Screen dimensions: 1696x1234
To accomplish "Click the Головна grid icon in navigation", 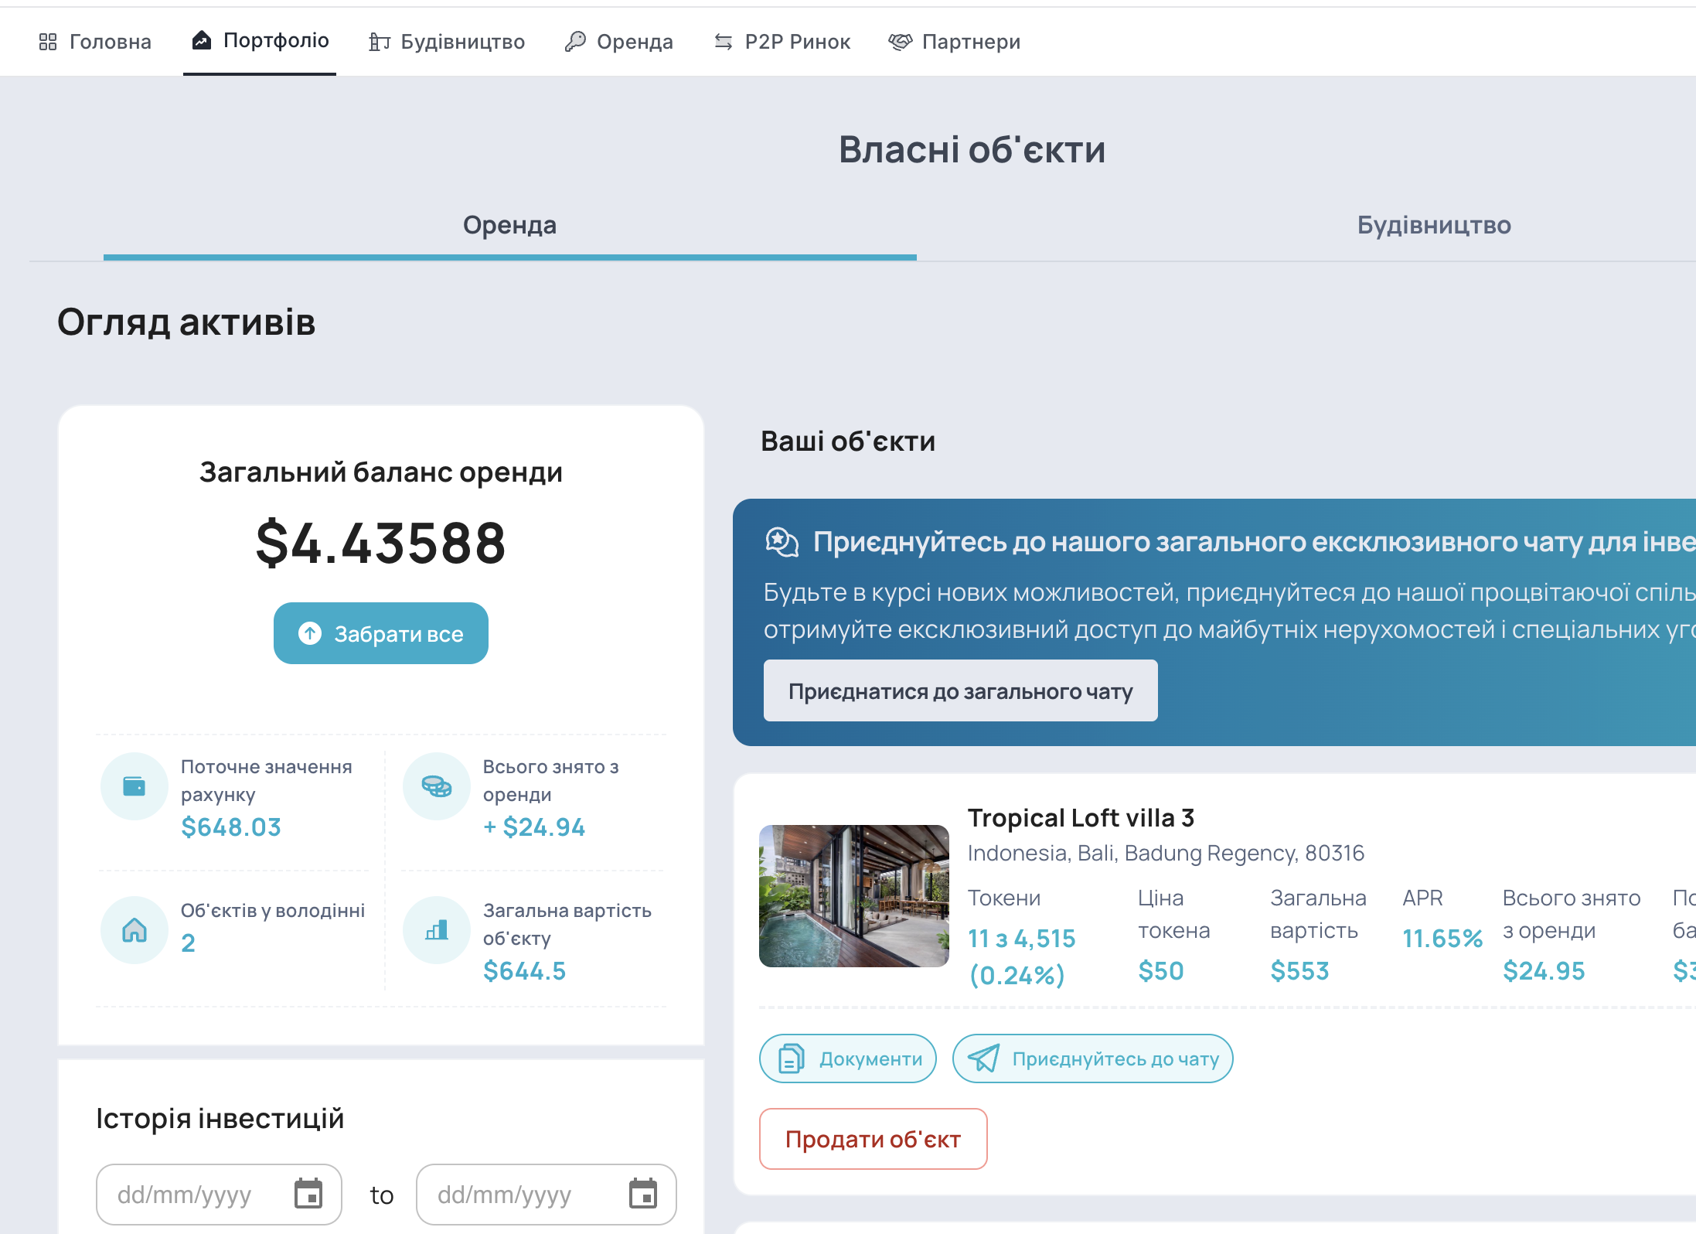I will tap(48, 42).
